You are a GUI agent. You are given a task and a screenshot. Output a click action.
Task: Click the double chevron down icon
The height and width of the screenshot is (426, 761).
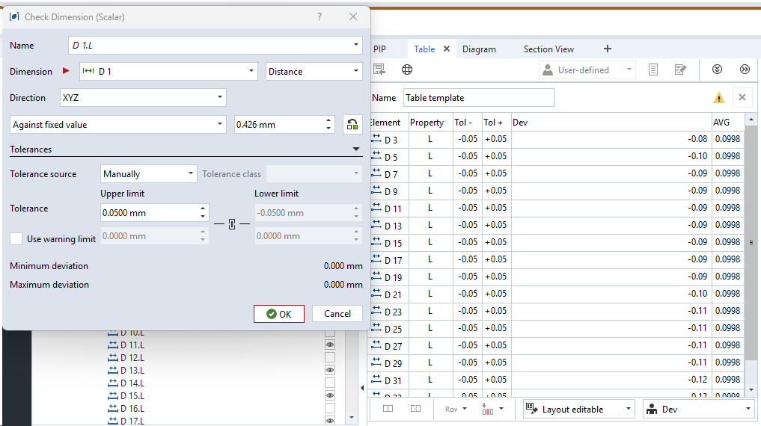click(717, 70)
